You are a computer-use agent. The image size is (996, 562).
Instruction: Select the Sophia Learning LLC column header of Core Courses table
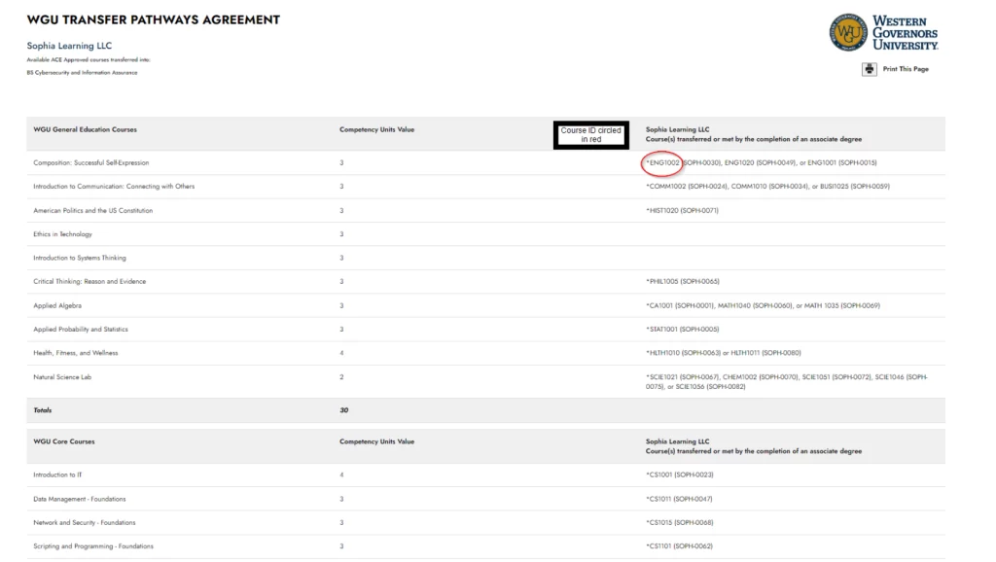[x=754, y=445]
